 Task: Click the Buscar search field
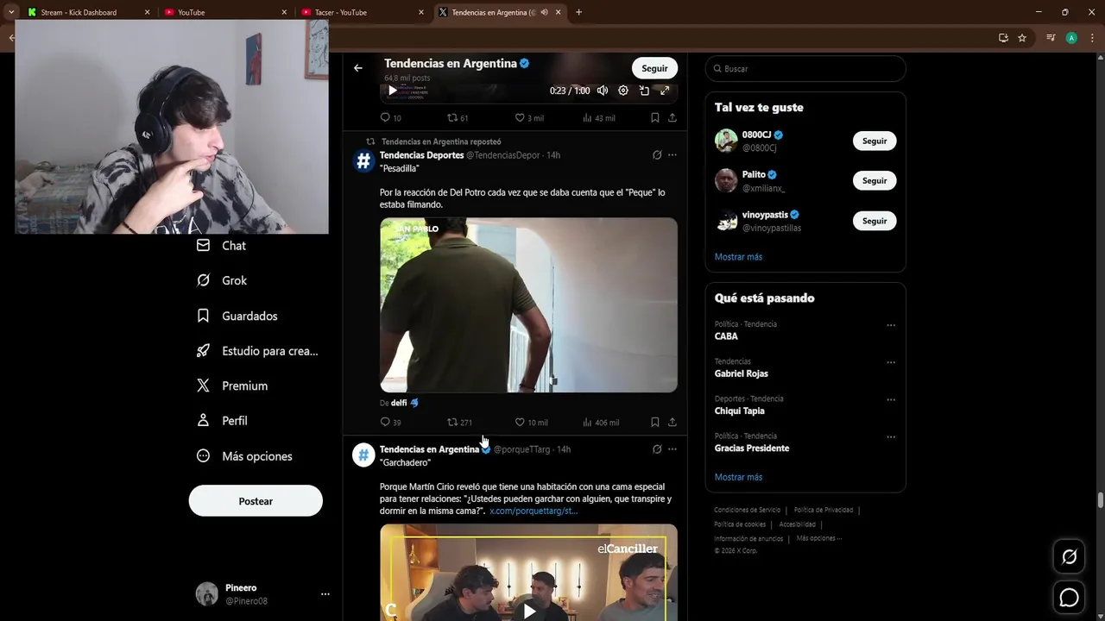click(805, 69)
